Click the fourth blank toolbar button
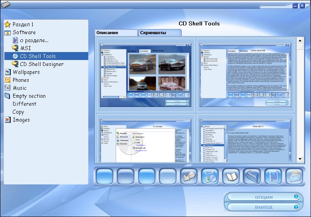This screenshot has width=311, height=217. pyautogui.click(x=167, y=176)
